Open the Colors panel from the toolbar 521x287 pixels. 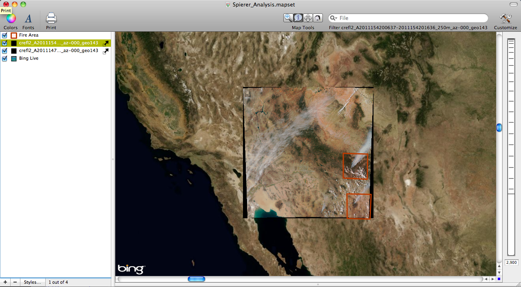coord(10,19)
